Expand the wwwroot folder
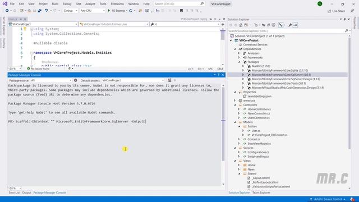Image resolution: width=359 pixels, height=202 pixels. click(235, 100)
